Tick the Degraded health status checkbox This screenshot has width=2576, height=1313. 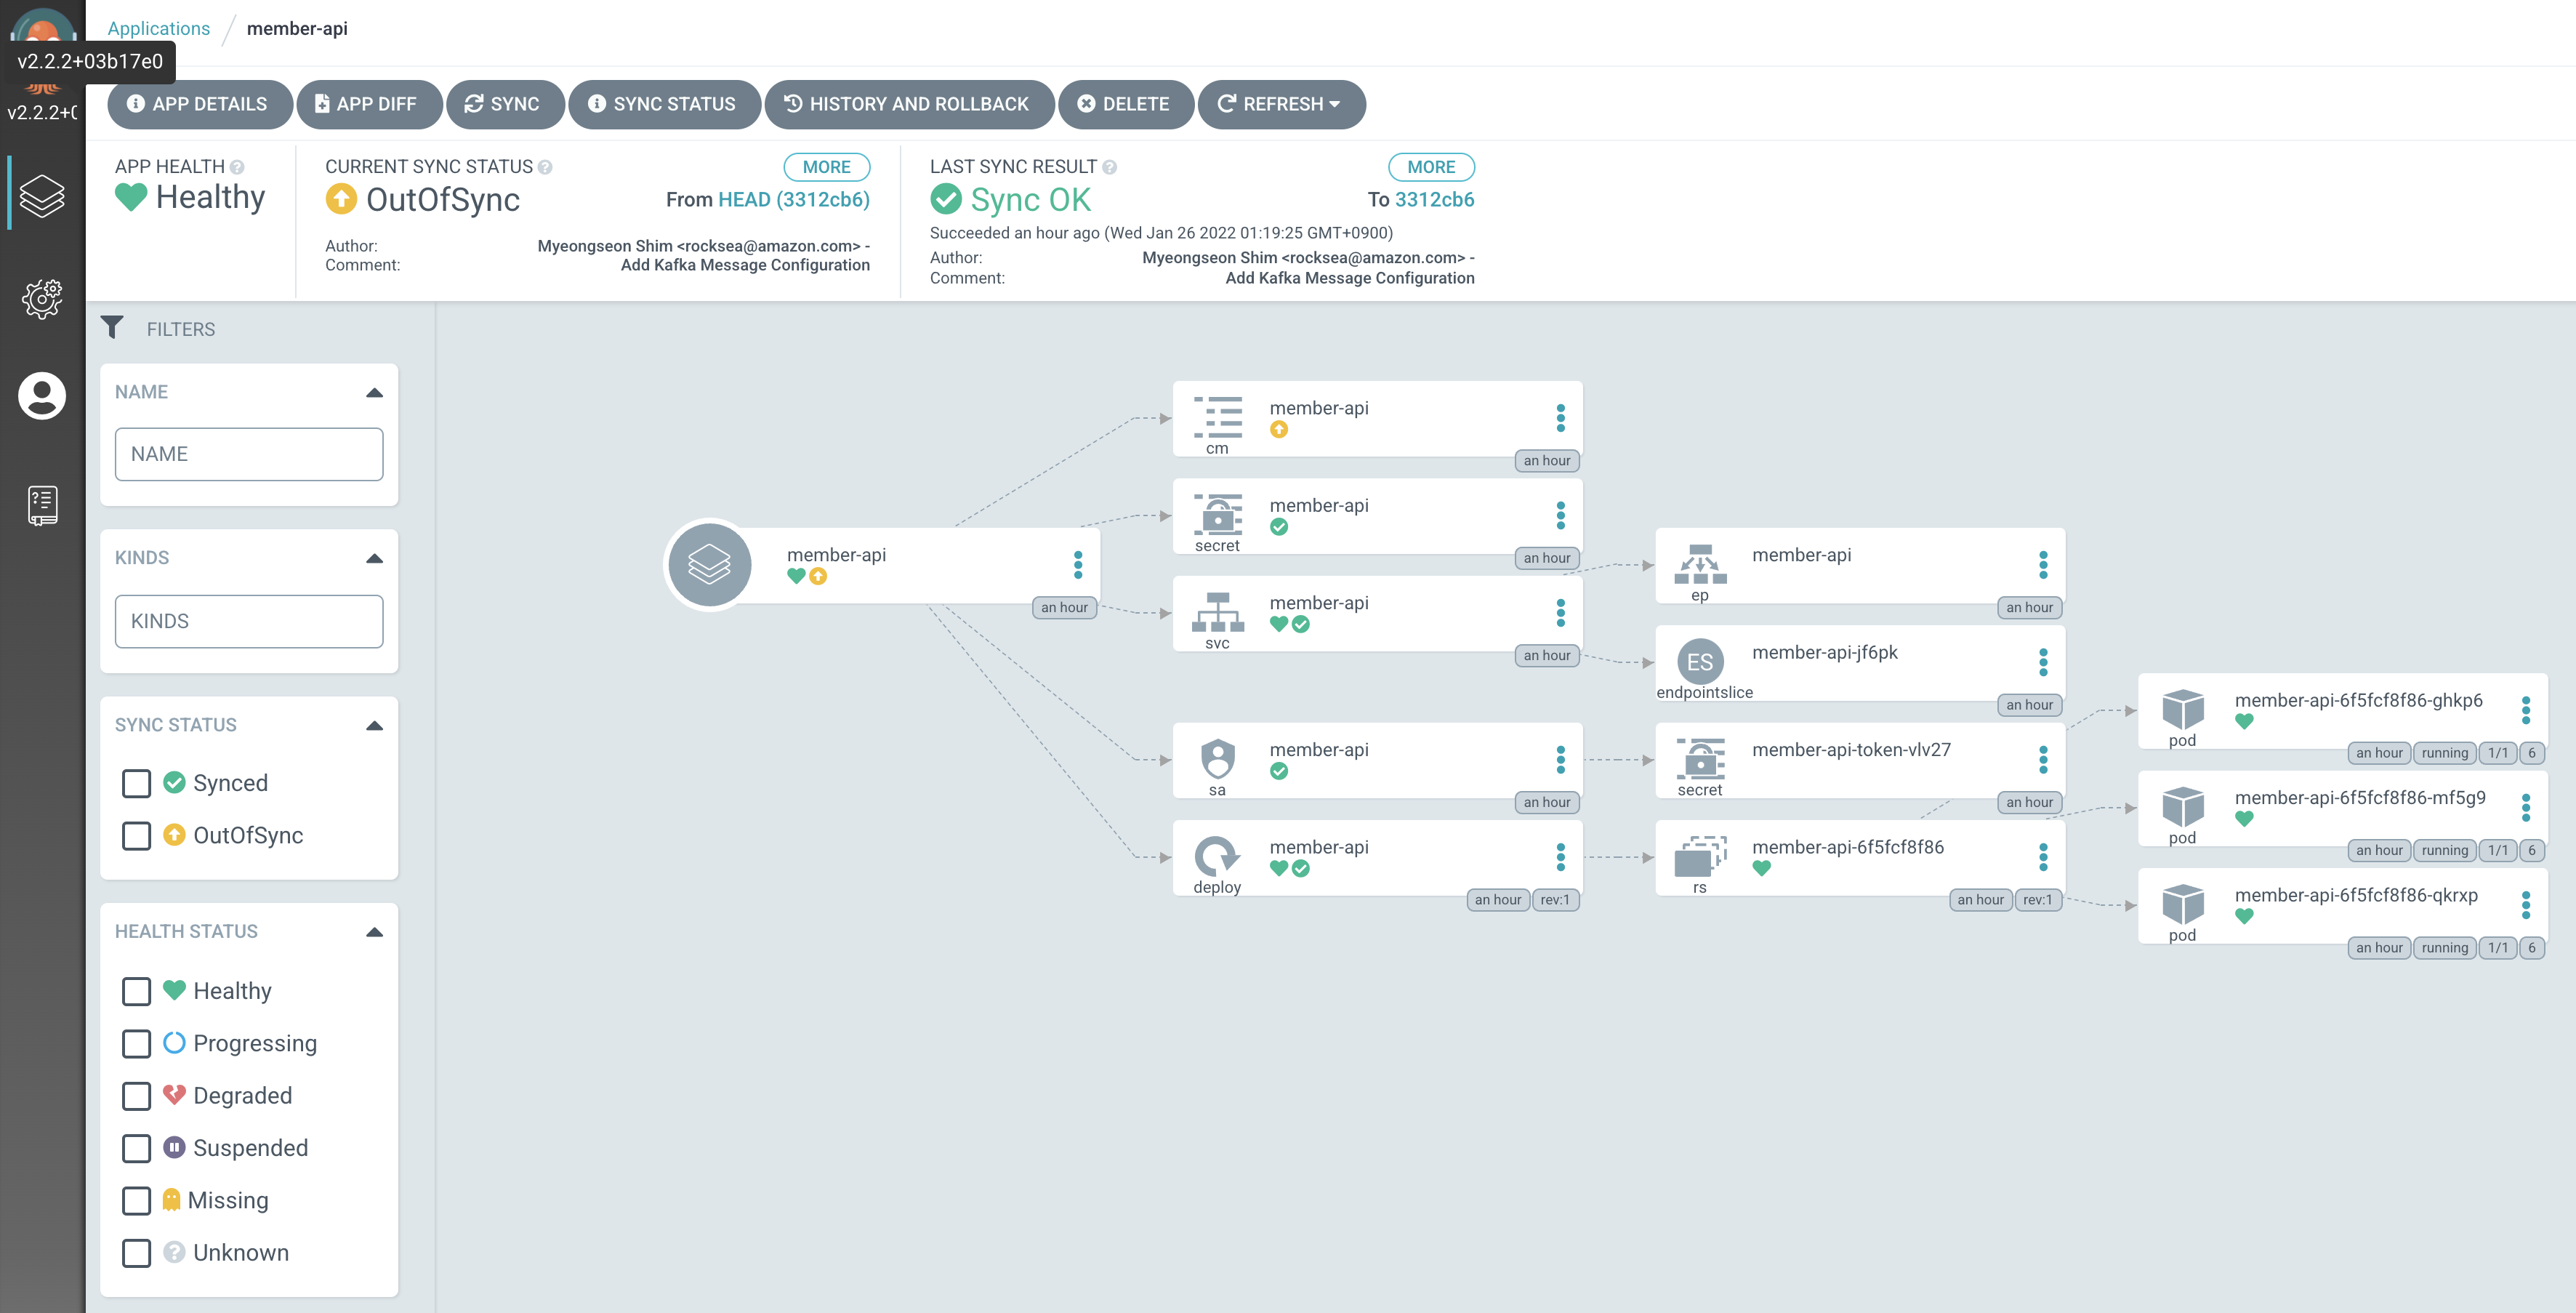point(137,1096)
